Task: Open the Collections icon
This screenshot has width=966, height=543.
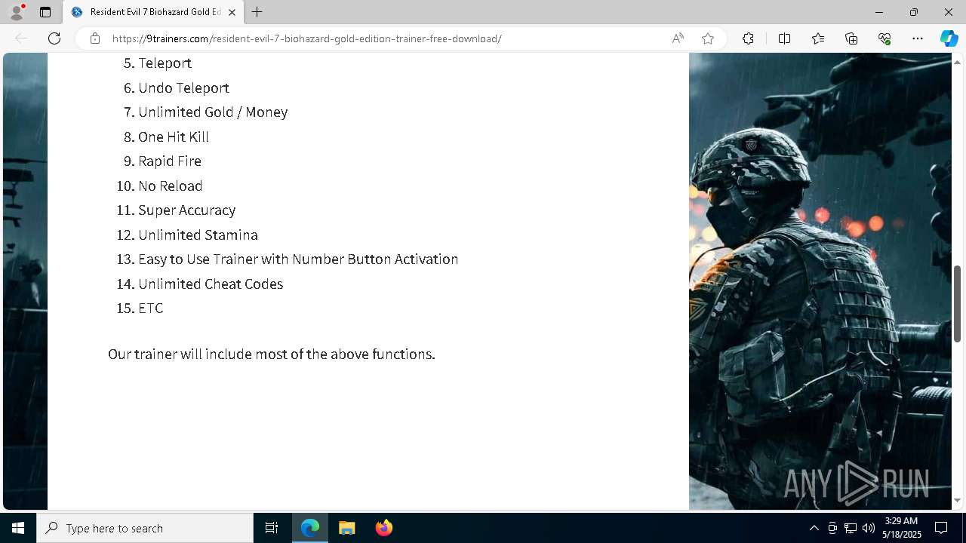Action: 851,38
